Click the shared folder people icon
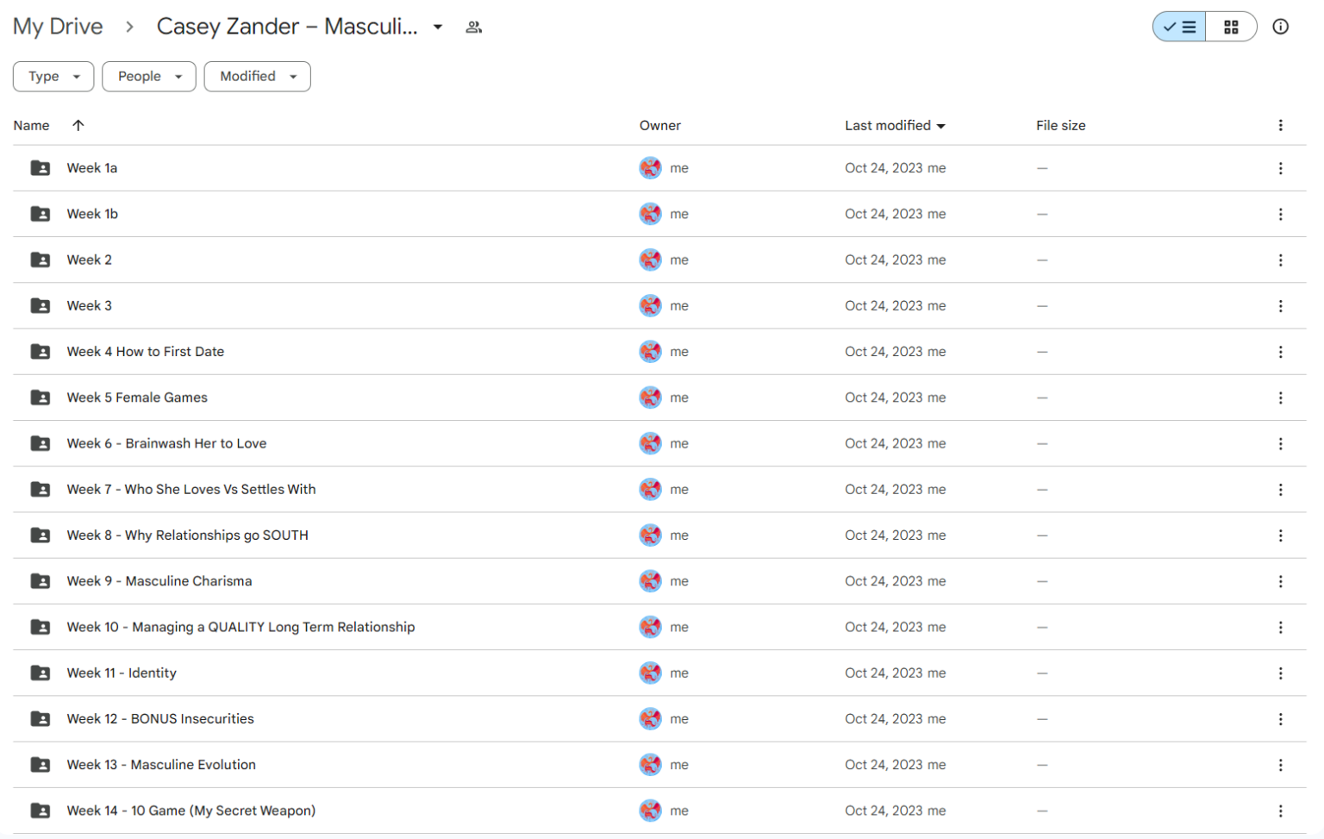This screenshot has height=839, width=1324. tap(473, 28)
